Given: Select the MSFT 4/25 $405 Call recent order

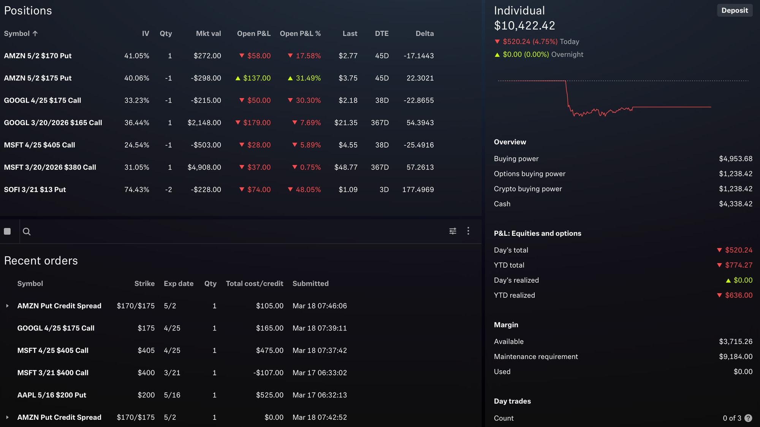Looking at the screenshot, I should click(x=182, y=351).
